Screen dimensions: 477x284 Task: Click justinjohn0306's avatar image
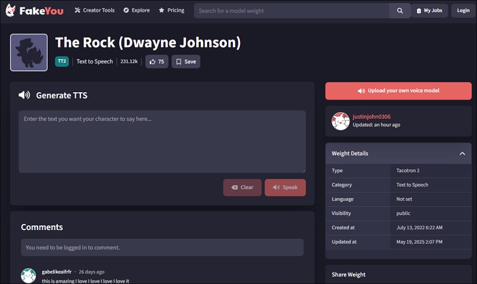tap(341, 121)
